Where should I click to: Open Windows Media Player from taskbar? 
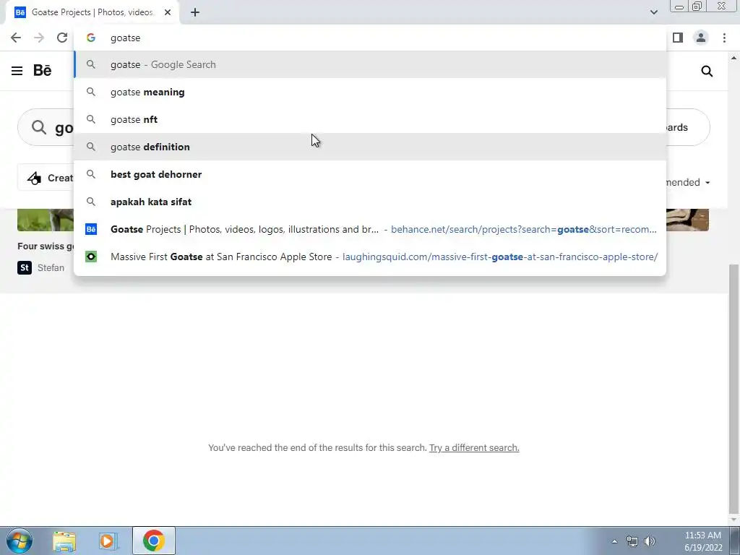tap(108, 541)
